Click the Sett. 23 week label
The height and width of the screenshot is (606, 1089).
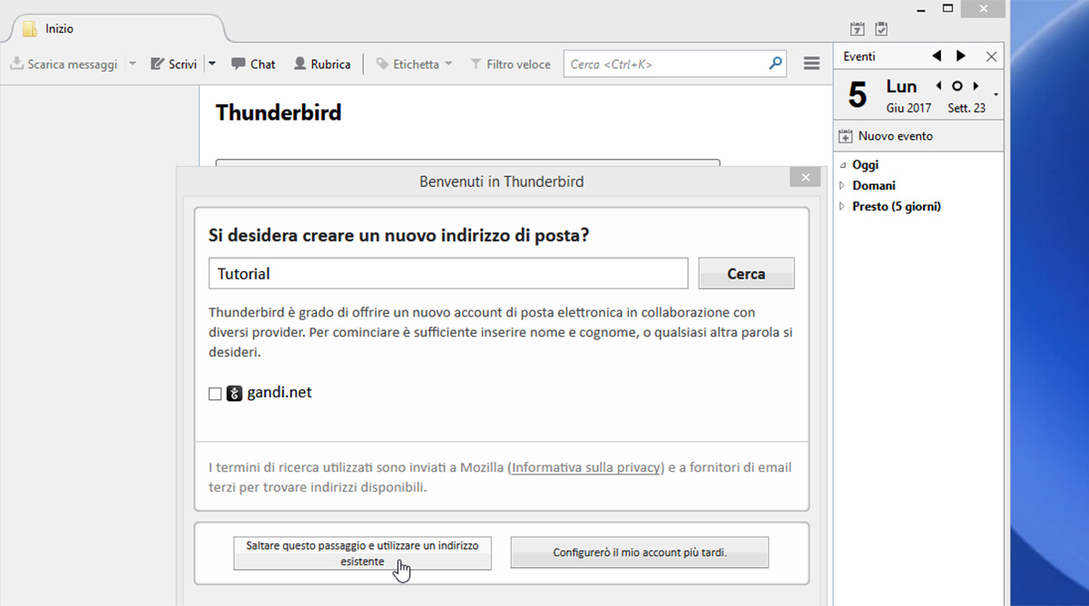[966, 108]
